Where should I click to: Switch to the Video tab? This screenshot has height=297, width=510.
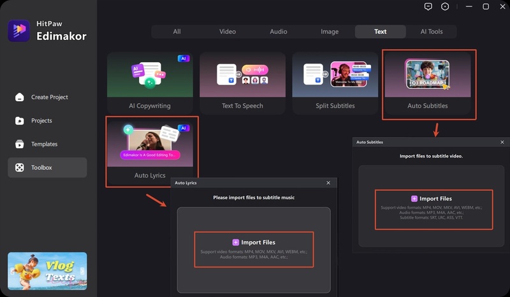[228, 32]
